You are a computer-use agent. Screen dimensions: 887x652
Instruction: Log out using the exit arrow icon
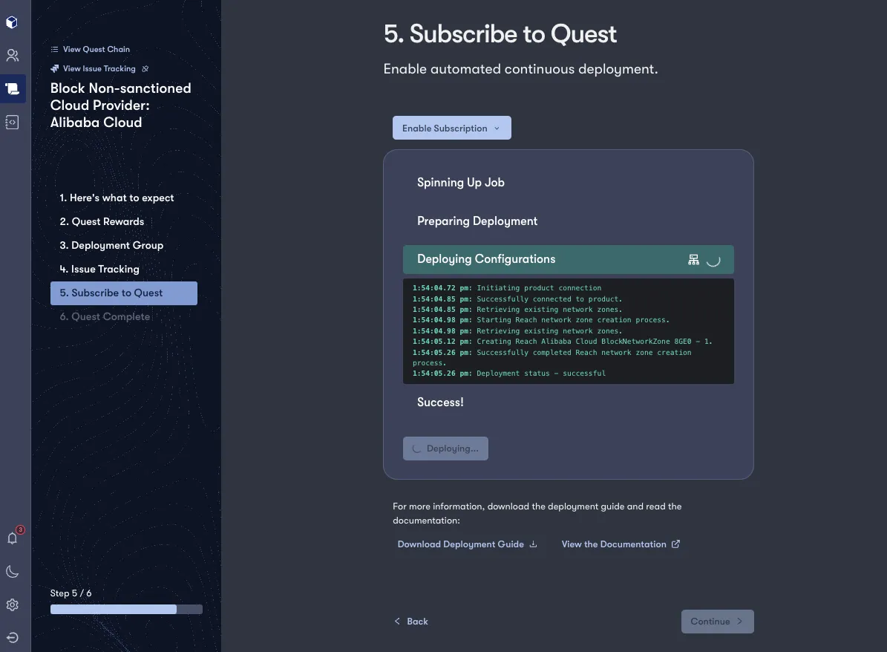(12, 637)
